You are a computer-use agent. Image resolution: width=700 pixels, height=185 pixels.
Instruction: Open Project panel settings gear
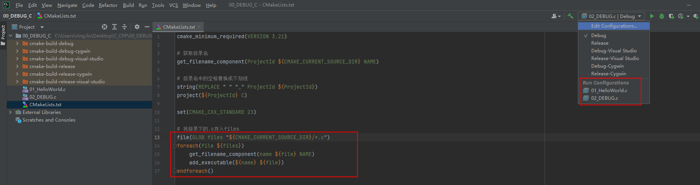click(137, 27)
